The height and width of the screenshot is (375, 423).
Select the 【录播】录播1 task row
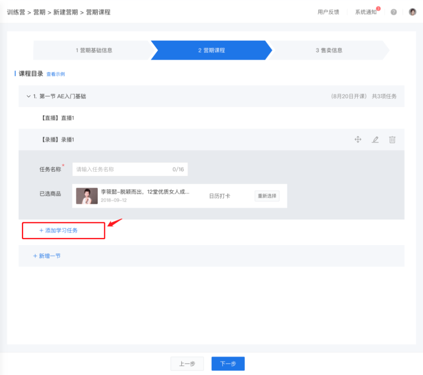[x=211, y=139]
